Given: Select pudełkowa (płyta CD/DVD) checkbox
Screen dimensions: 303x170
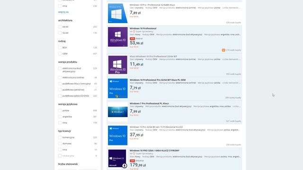Looking at the screenshot, I should (x=60, y=96).
